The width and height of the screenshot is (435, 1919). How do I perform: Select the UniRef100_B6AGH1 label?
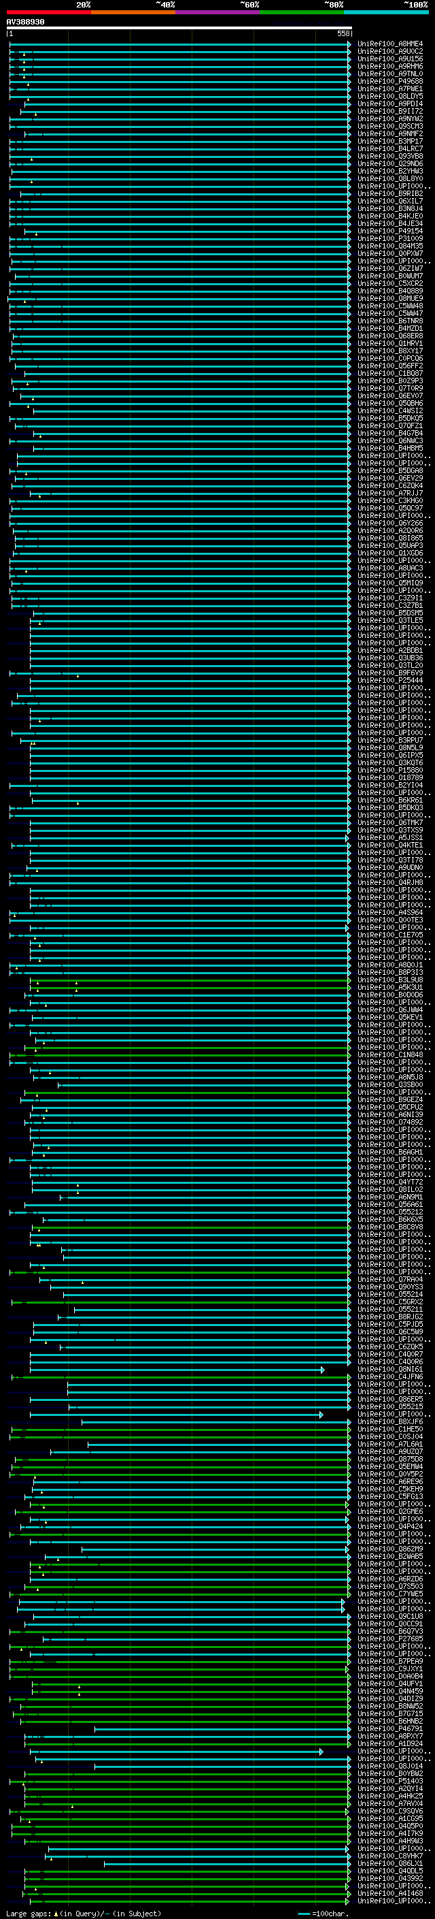tap(390, 1152)
